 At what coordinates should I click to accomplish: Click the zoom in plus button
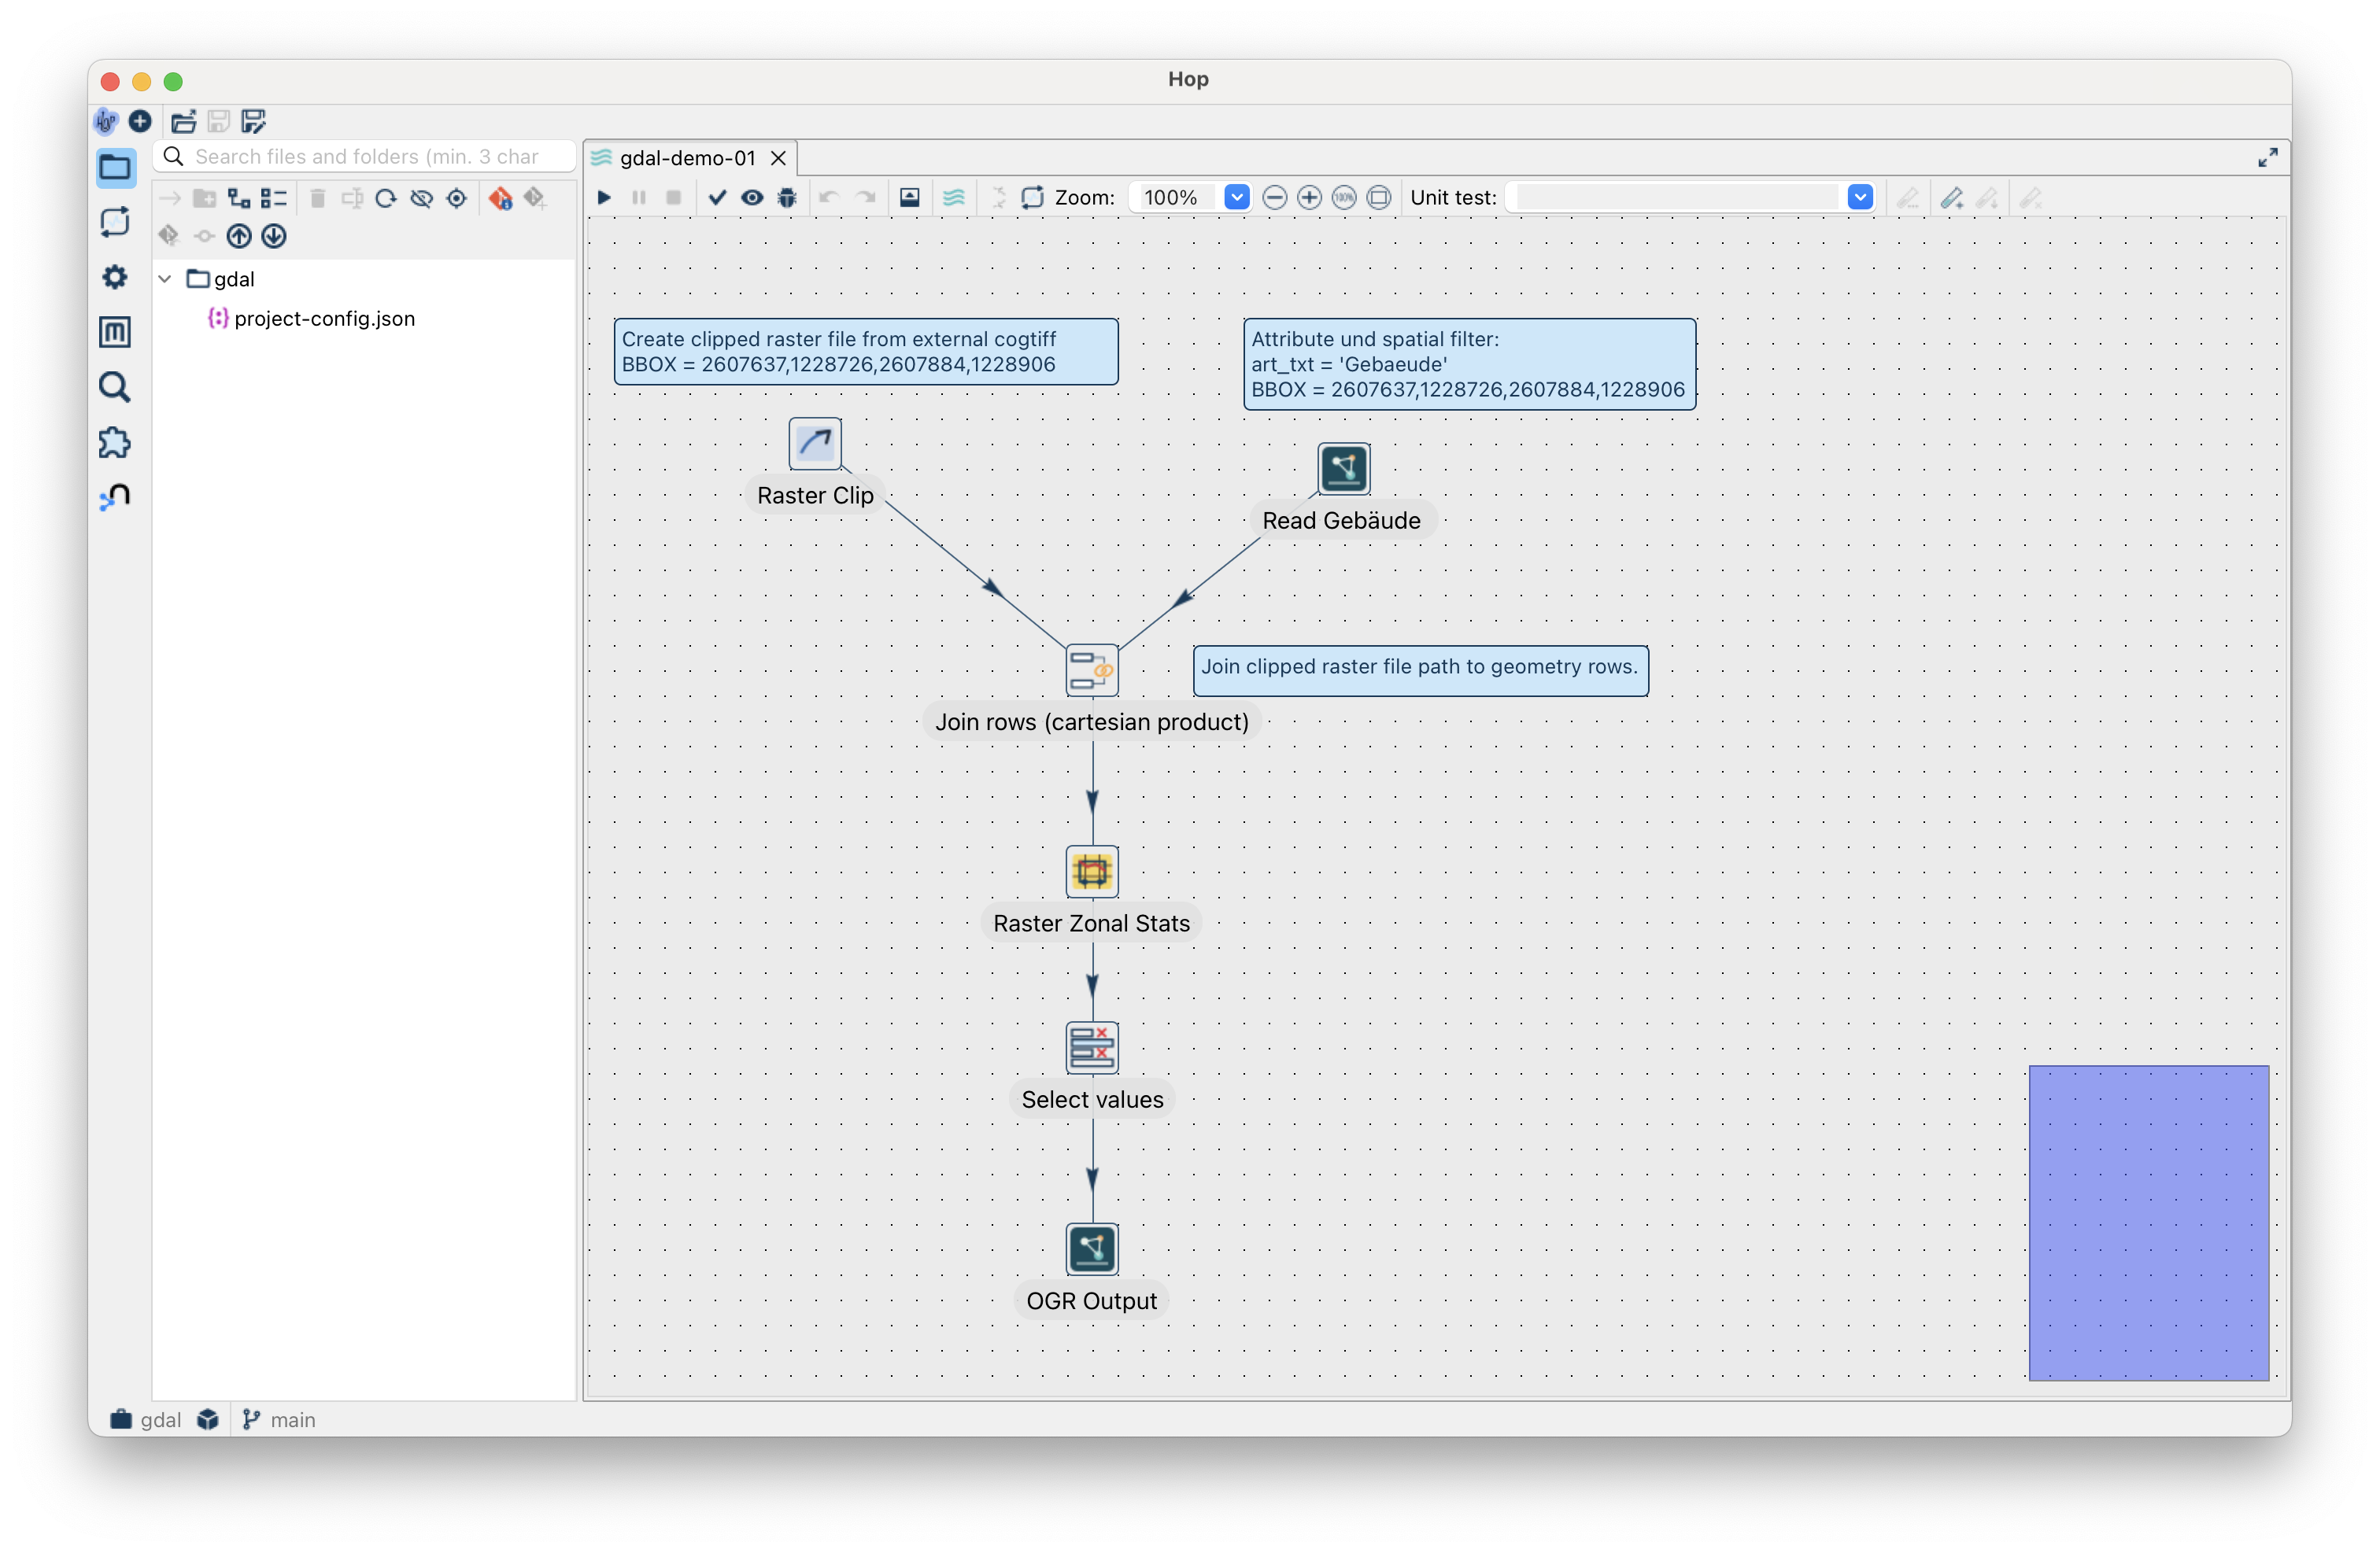[1308, 198]
